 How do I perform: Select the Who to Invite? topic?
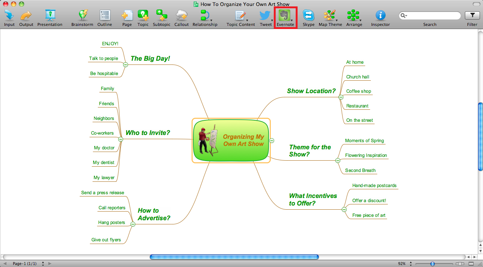[x=148, y=133]
